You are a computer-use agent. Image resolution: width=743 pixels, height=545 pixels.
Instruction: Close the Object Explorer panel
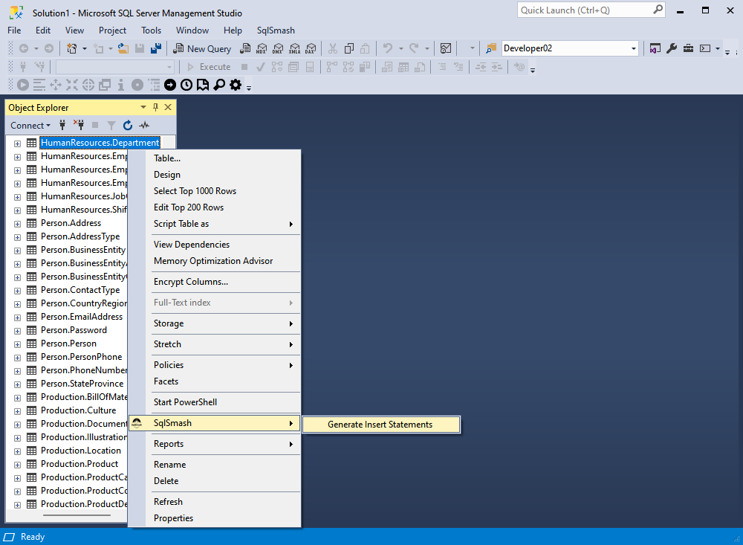(168, 108)
